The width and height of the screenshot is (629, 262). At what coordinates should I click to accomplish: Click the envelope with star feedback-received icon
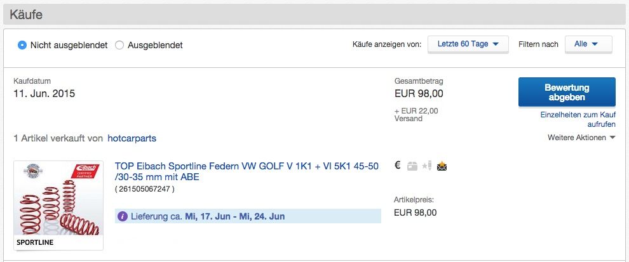click(x=442, y=166)
